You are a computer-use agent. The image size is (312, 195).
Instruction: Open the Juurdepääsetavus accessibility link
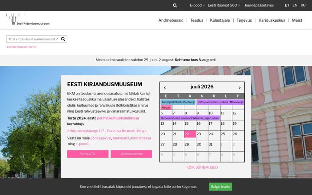(x=259, y=5)
